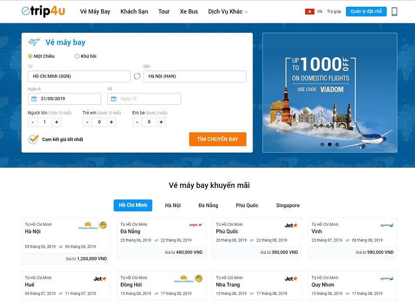This screenshot has width=415, height=301.
Task: Select the Một Chiều trip option
Action: [x=30, y=56]
